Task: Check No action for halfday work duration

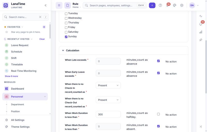Action: click(158, 114)
